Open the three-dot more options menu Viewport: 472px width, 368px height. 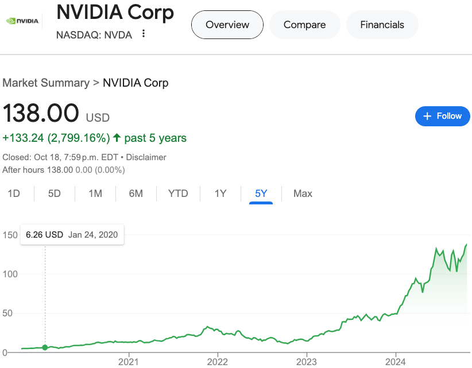(x=144, y=34)
